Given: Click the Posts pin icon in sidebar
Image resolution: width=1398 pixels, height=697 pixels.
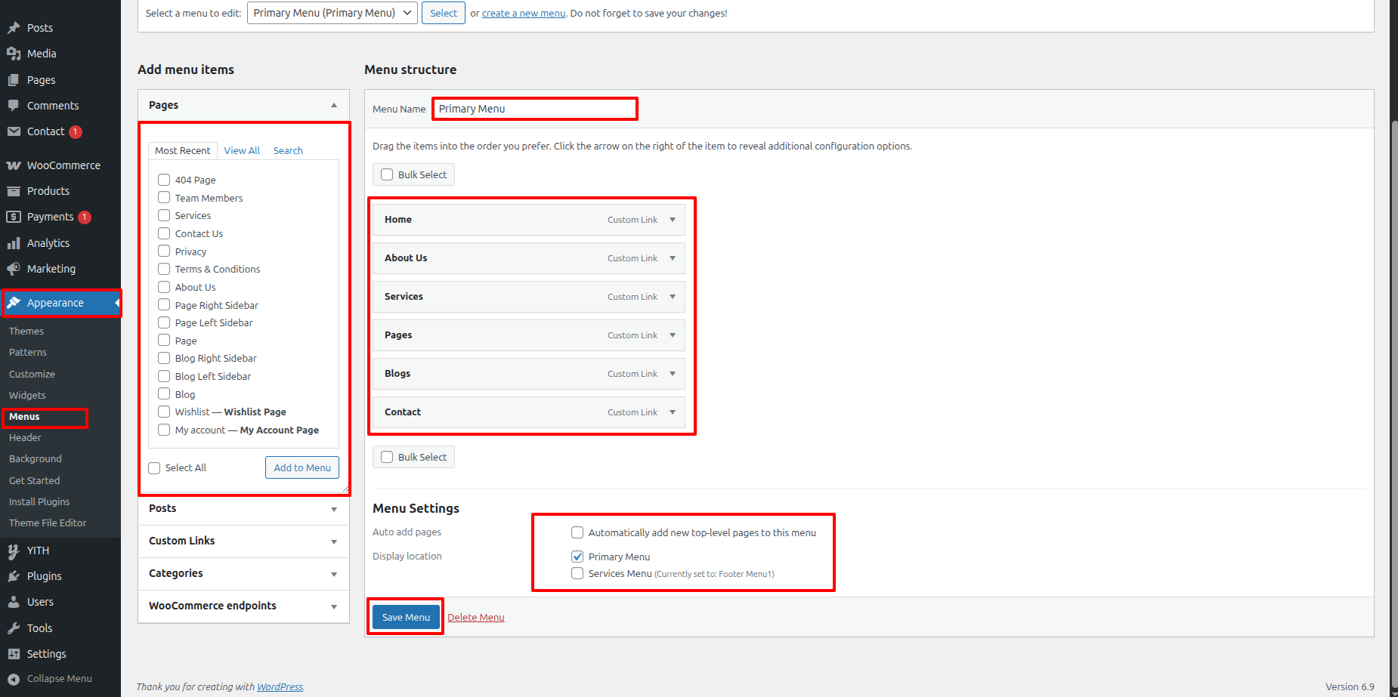Looking at the screenshot, I should coord(14,28).
